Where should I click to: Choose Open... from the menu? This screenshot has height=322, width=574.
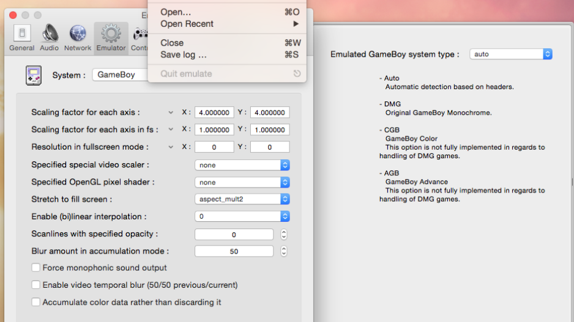(227, 12)
